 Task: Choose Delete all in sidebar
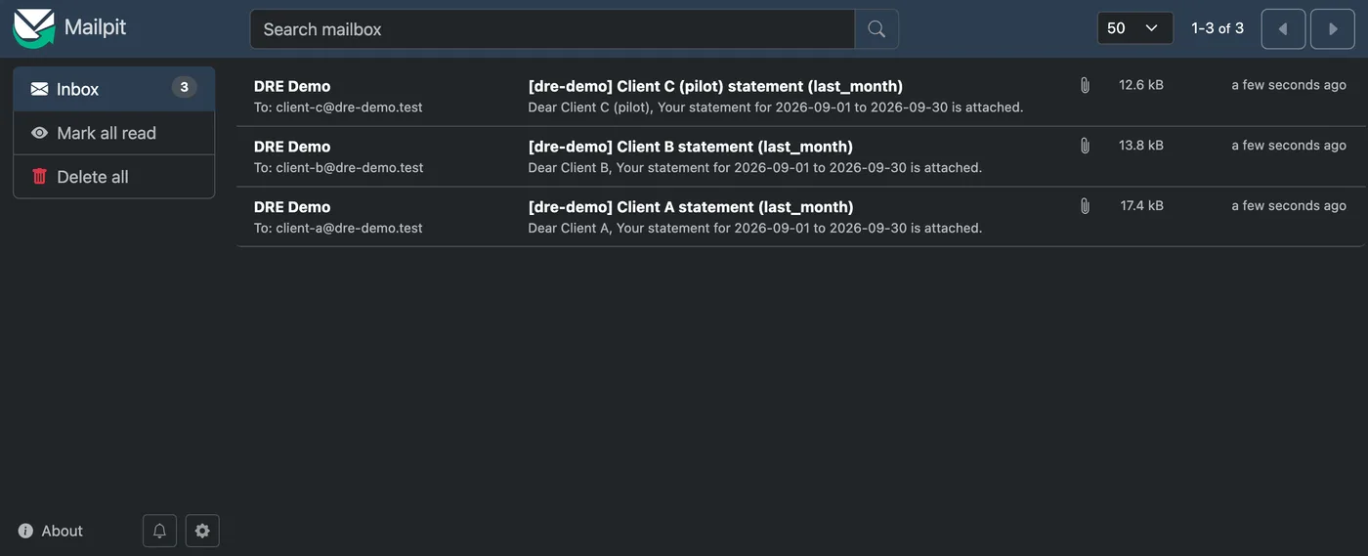pos(114,177)
